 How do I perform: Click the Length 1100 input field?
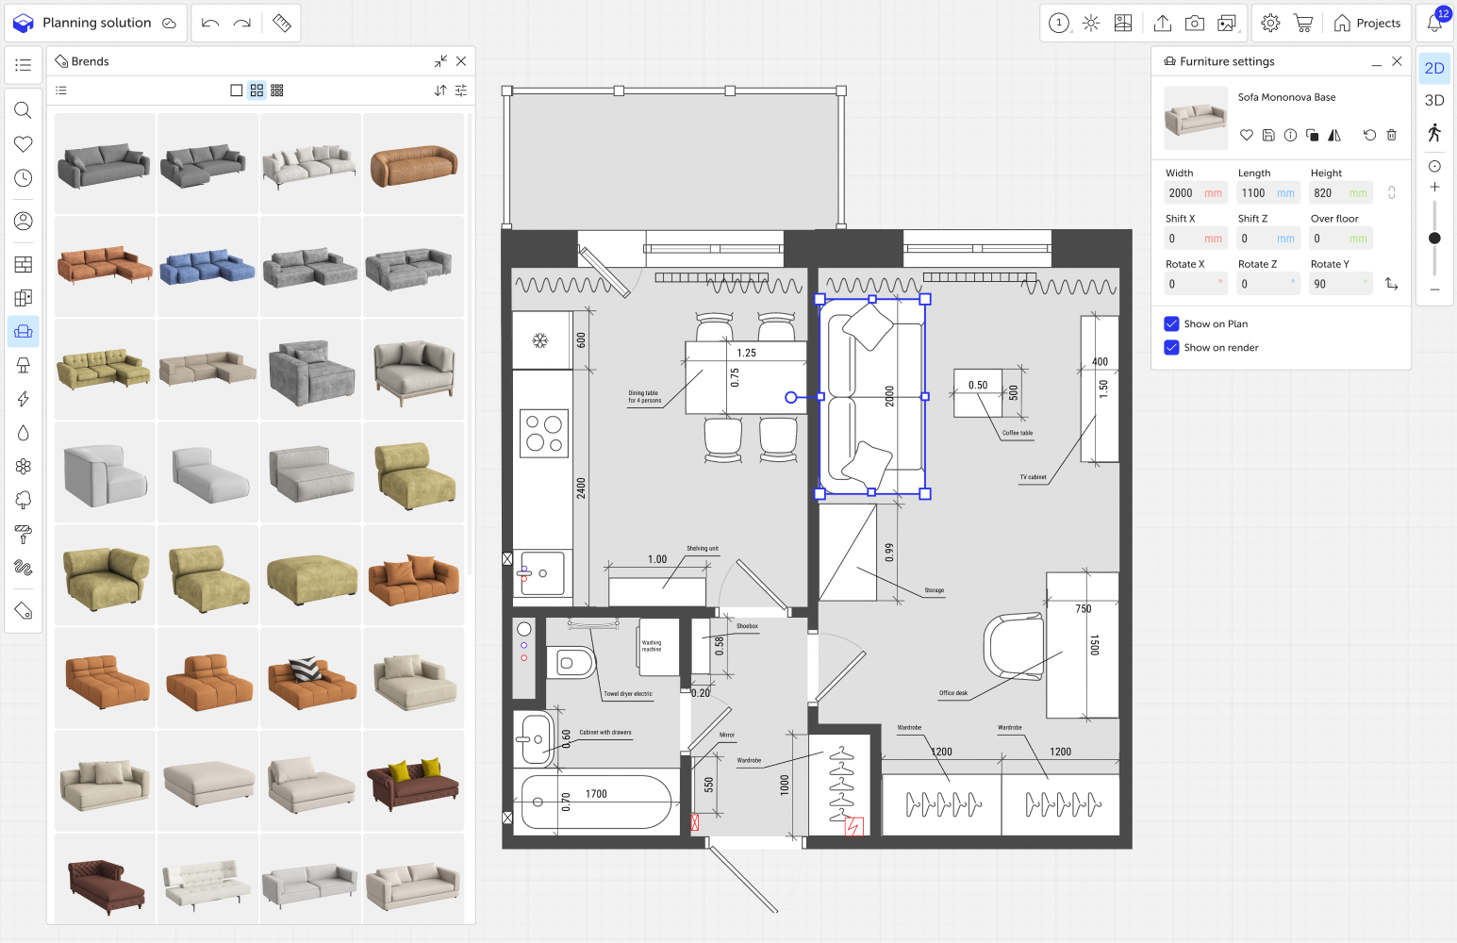point(1267,192)
